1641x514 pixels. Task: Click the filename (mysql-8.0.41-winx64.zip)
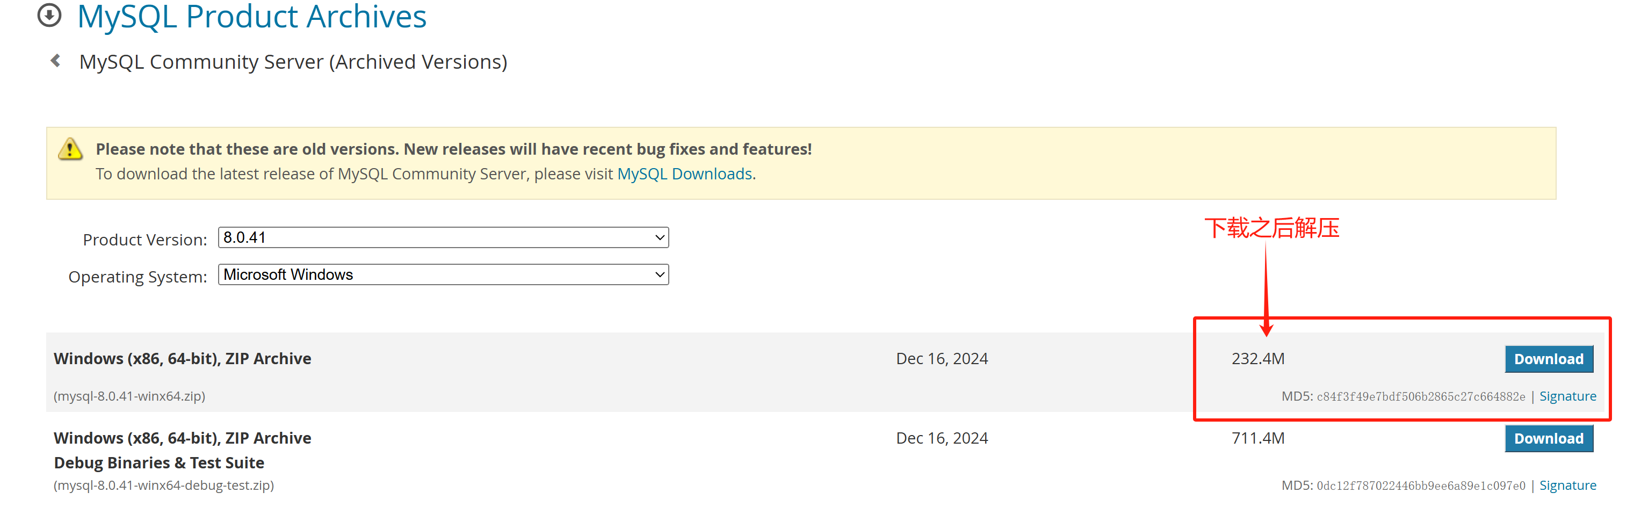129,396
